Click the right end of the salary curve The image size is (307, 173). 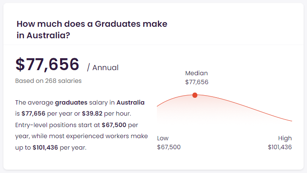point(291,121)
